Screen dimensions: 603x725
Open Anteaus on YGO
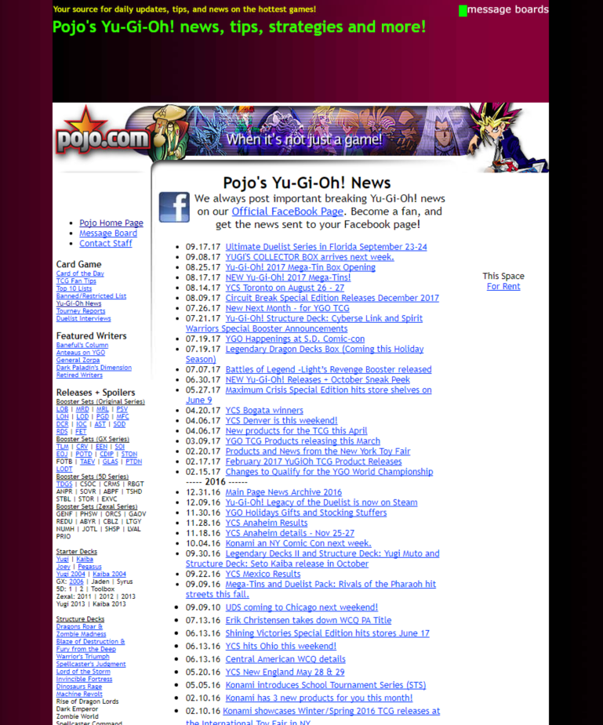(x=81, y=353)
